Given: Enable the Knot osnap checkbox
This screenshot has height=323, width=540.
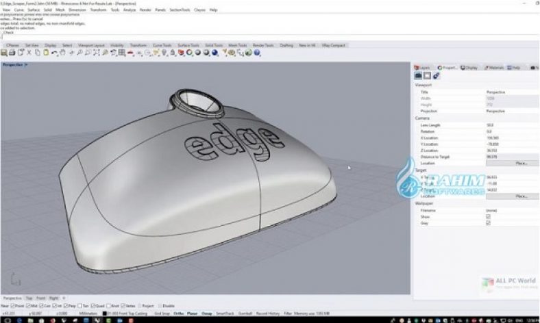Looking at the screenshot, I should [108, 306].
